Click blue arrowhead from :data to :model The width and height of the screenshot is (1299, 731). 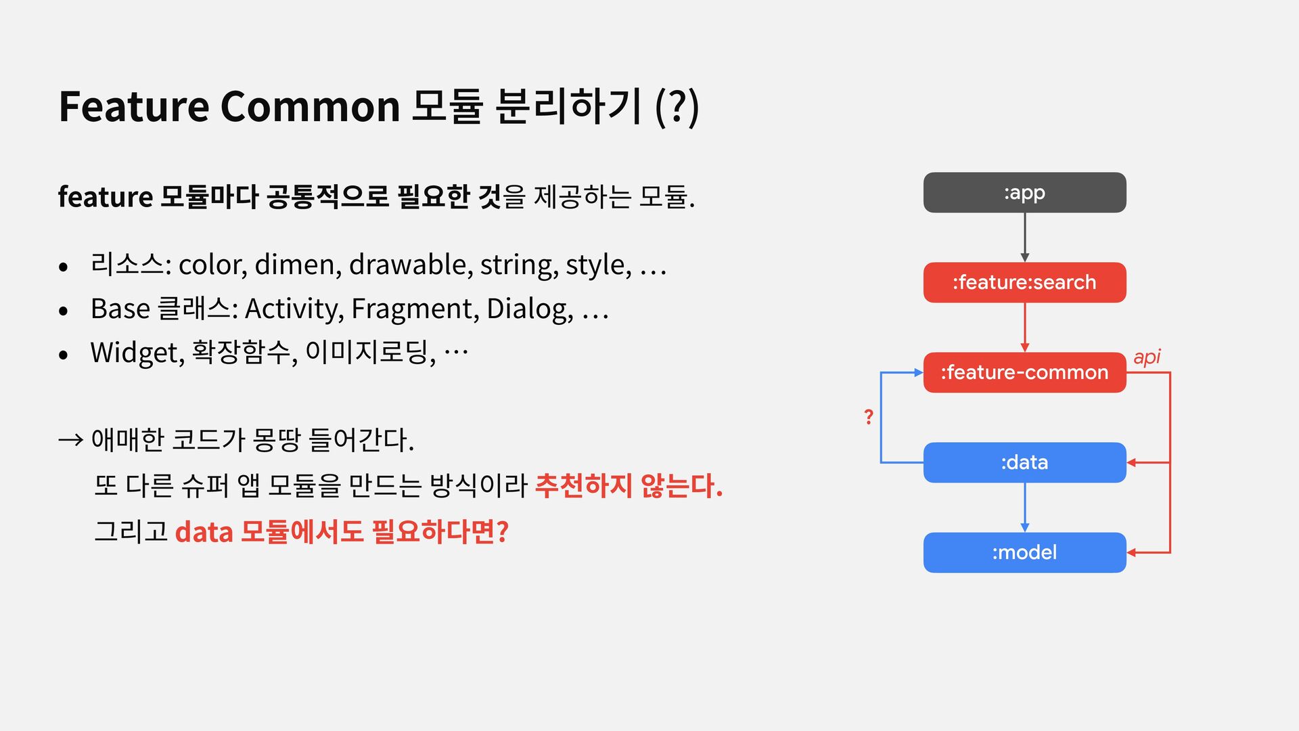click(1025, 528)
